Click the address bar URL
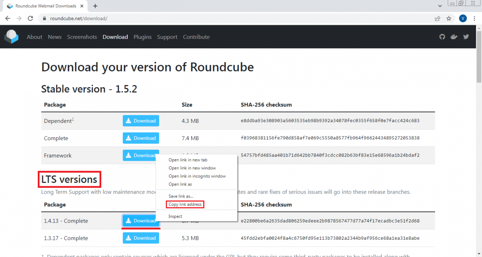Viewport: 482px width, 257px height. click(x=78, y=18)
